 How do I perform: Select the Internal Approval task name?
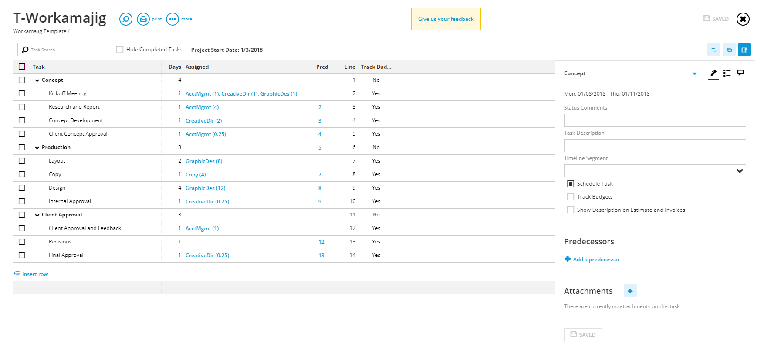(x=70, y=201)
